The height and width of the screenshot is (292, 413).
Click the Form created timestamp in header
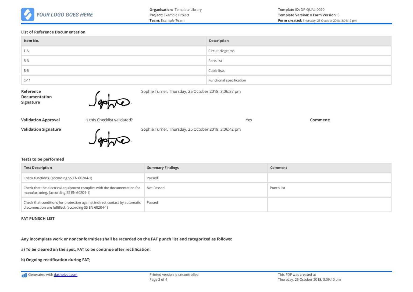[x=318, y=20]
